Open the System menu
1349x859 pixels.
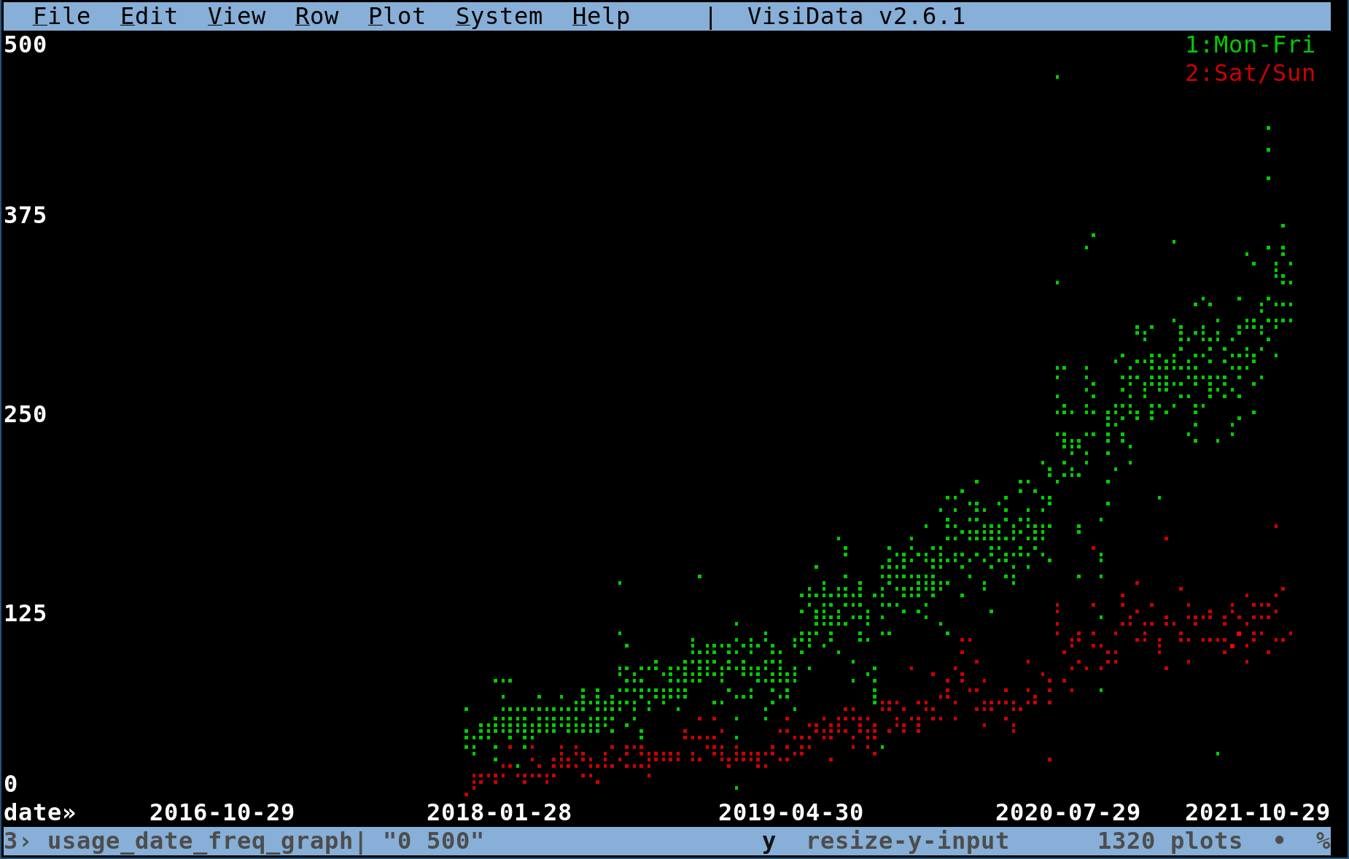click(499, 16)
